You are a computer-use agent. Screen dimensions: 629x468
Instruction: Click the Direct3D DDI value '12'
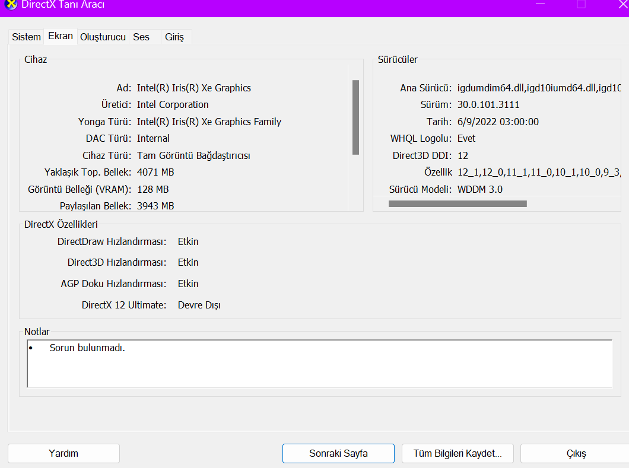click(x=462, y=155)
